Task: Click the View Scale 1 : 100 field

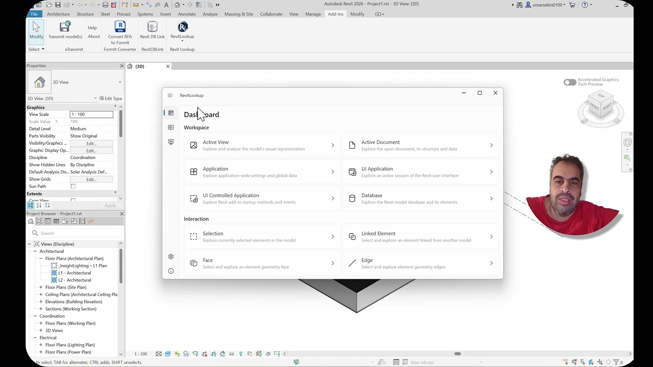Action: pos(91,114)
